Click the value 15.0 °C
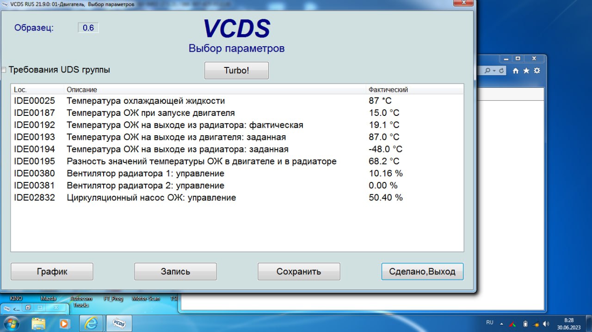This screenshot has width=592, height=332. [384, 113]
